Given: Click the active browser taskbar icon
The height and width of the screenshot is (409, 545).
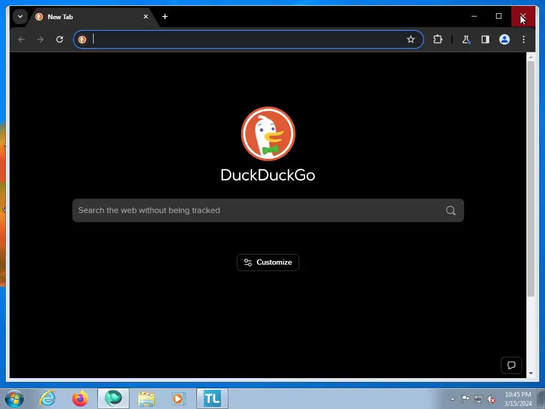Looking at the screenshot, I should tap(113, 398).
